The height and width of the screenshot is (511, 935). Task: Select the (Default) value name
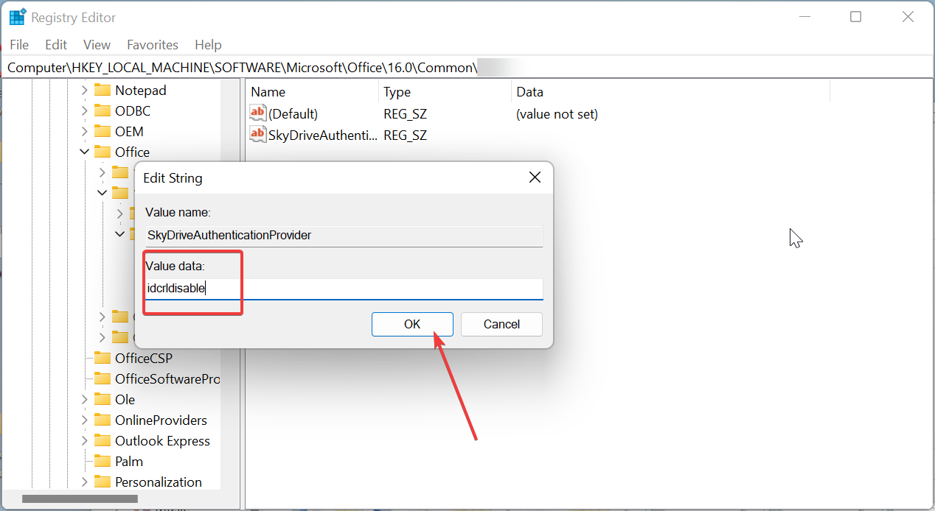(293, 114)
